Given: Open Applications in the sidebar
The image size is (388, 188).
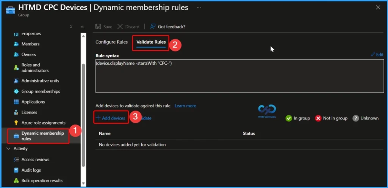Looking at the screenshot, I should pyautogui.click(x=33, y=102).
